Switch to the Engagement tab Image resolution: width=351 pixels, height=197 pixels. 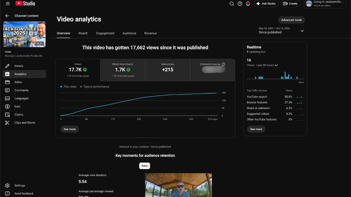click(105, 33)
